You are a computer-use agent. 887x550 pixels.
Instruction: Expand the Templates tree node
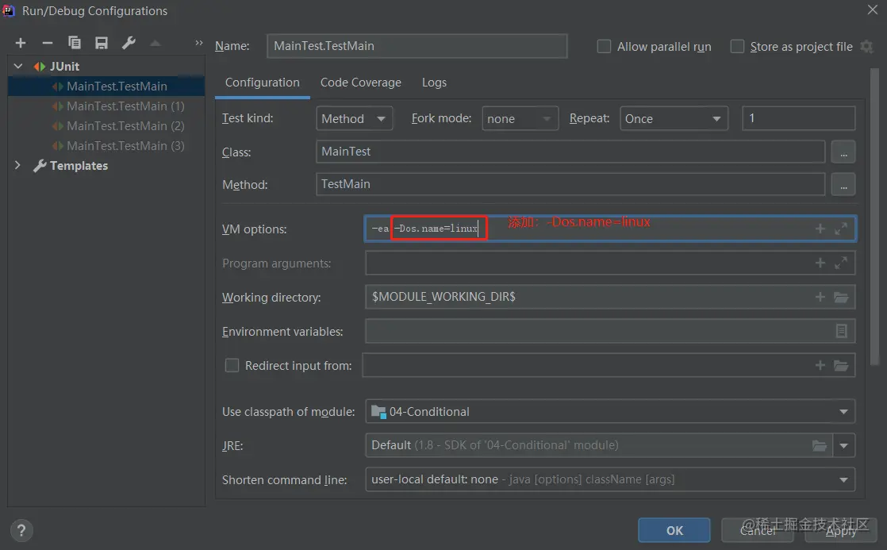[x=17, y=165]
